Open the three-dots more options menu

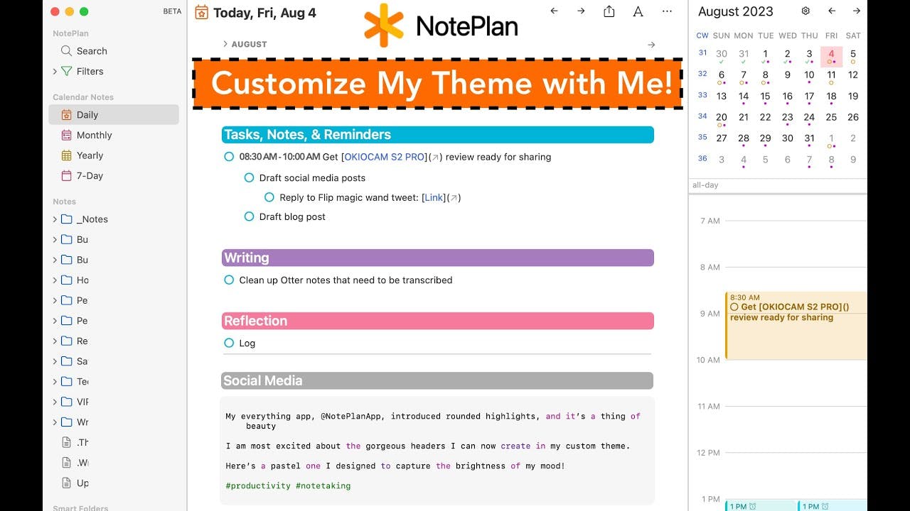point(667,11)
